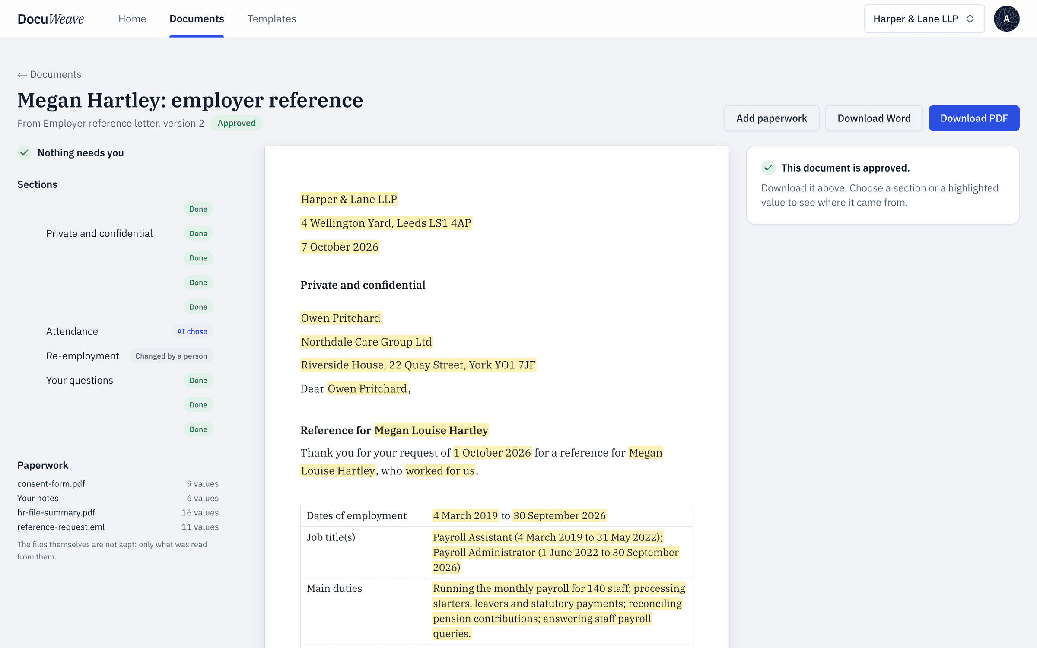The height and width of the screenshot is (648, 1037).
Task: Click the check icon in approved panel
Action: 768,168
